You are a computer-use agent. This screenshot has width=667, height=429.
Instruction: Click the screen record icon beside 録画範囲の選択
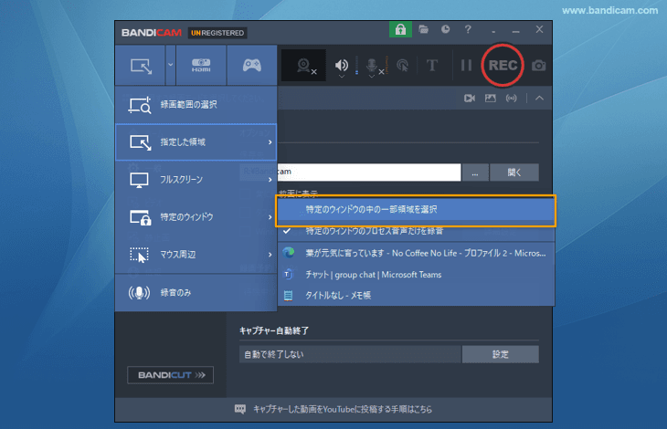140,105
